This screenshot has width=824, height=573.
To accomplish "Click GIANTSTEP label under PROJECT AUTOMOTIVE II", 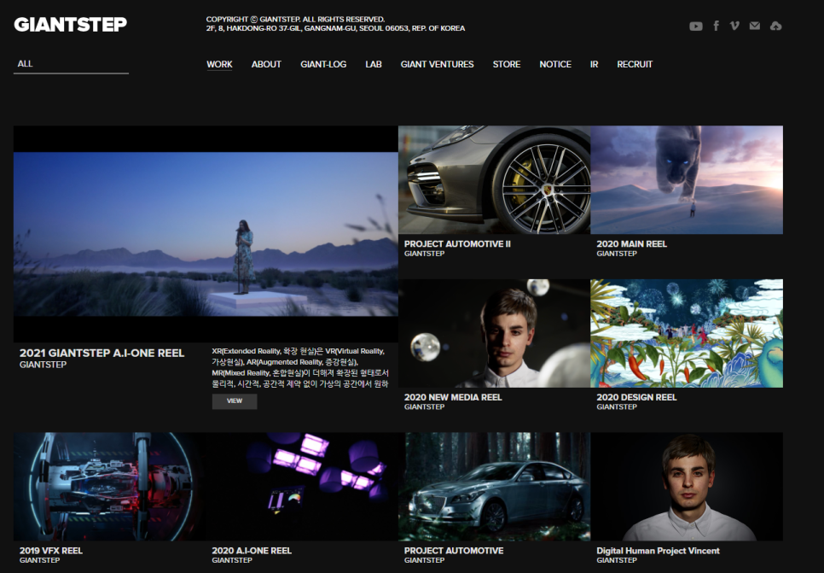I will click(424, 254).
